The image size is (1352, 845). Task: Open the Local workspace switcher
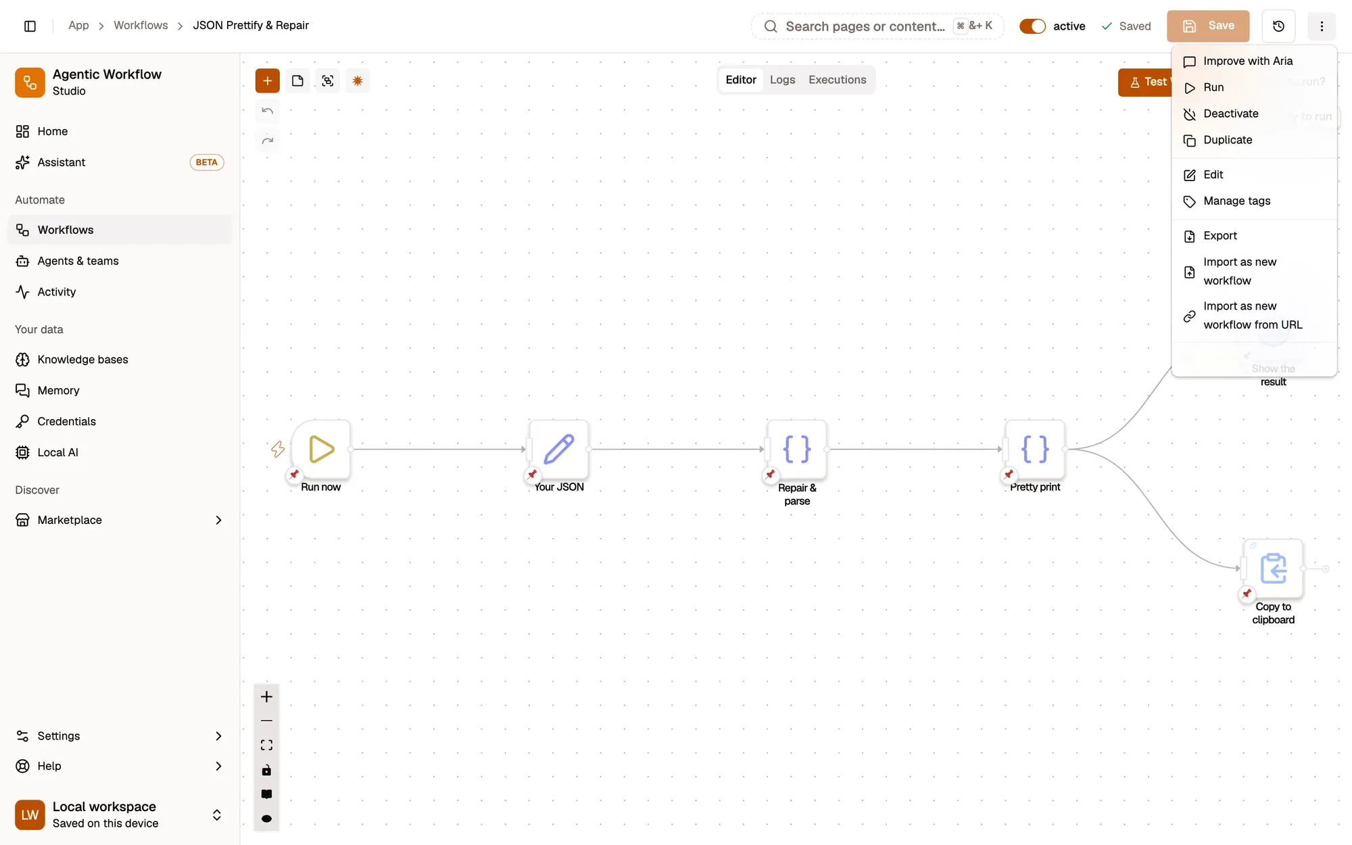coord(120,815)
